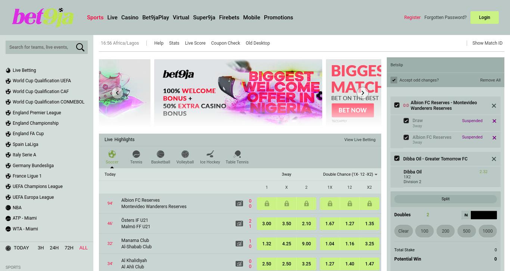Filter events by 24H
The image size is (510, 271).
[54, 248]
